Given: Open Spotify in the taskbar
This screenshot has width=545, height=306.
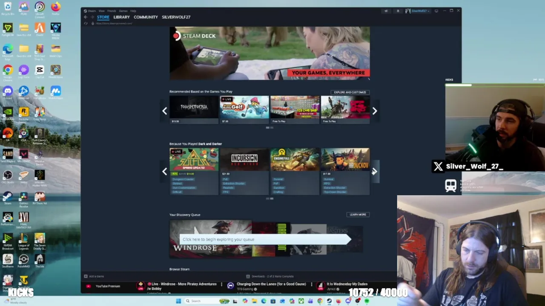Looking at the screenshot, I should tap(367, 301).
